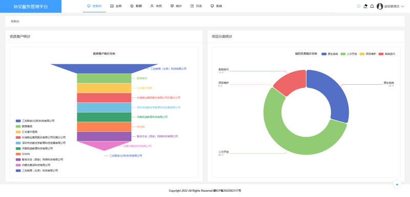This screenshot has width=410, height=197.
Task: Click the yellow 汇丰堂中医院 funnel segment
Action: click(104, 88)
